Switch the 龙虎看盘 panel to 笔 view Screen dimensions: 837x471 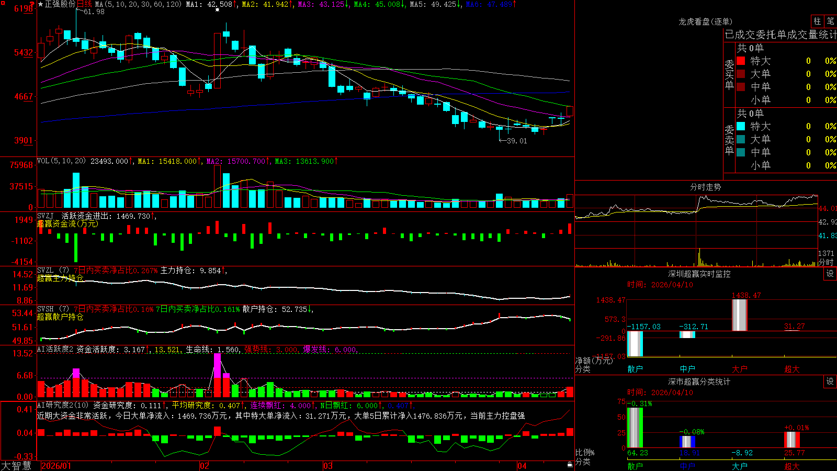point(830,21)
